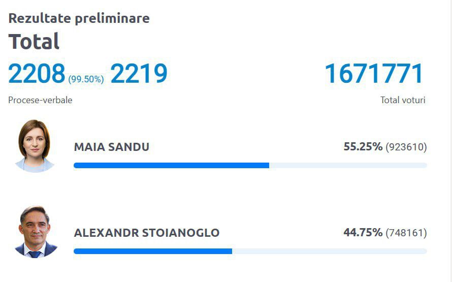
Task: Click the 99.50% processed percentage
Action: click(x=86, y=79)
